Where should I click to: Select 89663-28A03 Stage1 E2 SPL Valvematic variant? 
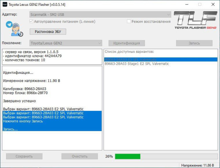pos(137,64)
